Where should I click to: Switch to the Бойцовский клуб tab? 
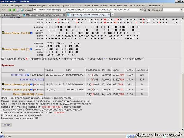[11, 15]
